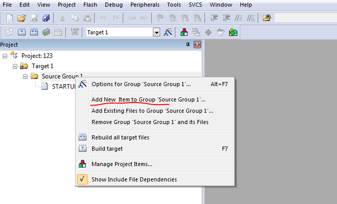
Task: Click the Save All icon
Action: [46, 18]
